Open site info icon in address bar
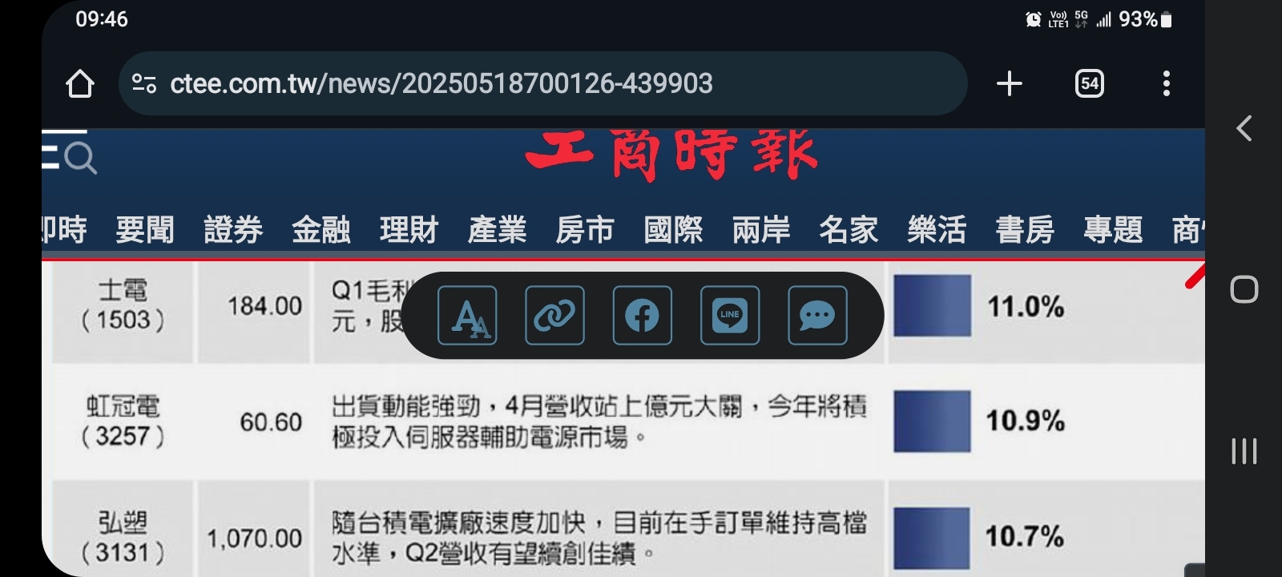 pos(144,83)
